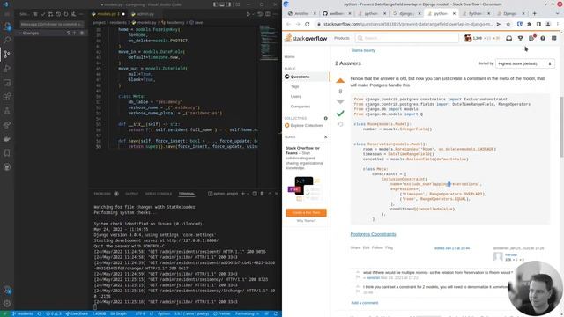Click the Chromium address bar URL
The height and width of the screenshot is (317, 564).
click(408, 24)
